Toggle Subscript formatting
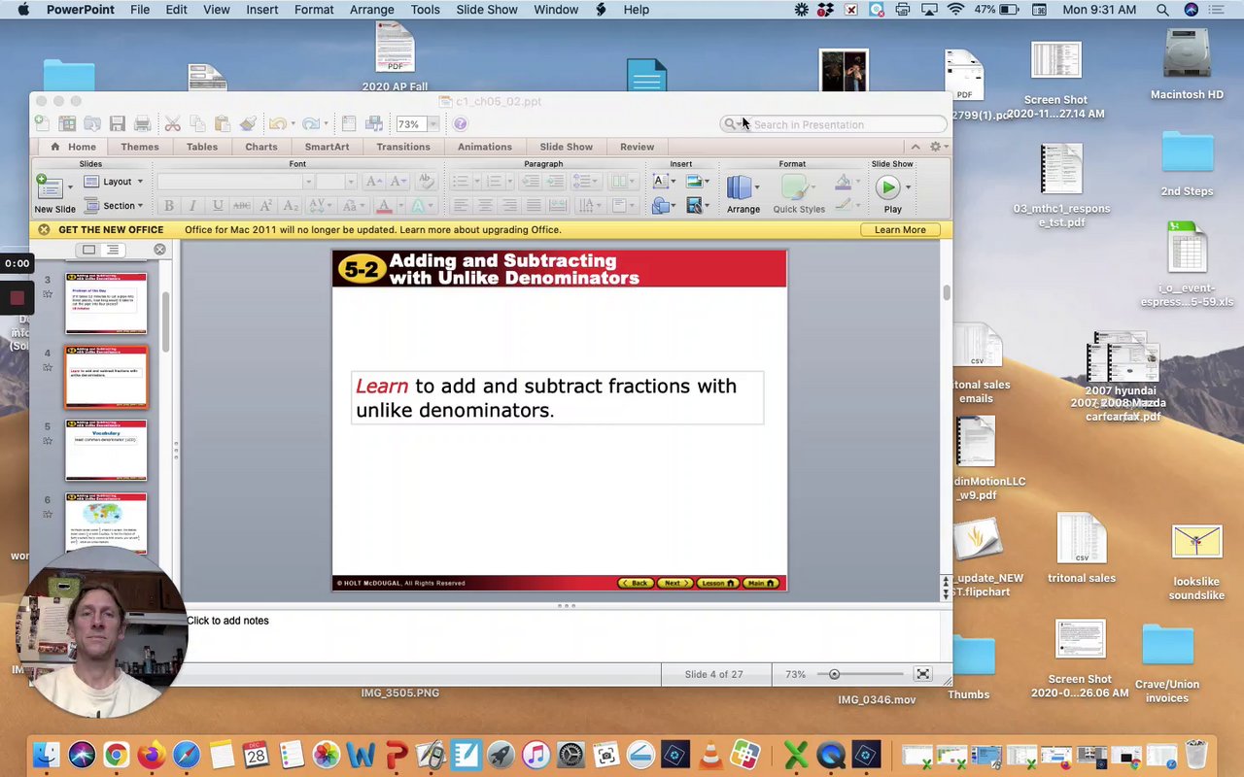The height and width of the screenshot is (777, 1244). 291,205
